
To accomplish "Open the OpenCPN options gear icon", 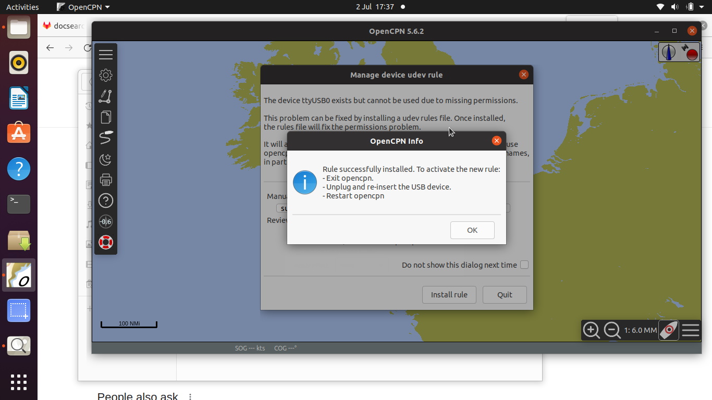I will coord(106,76).
